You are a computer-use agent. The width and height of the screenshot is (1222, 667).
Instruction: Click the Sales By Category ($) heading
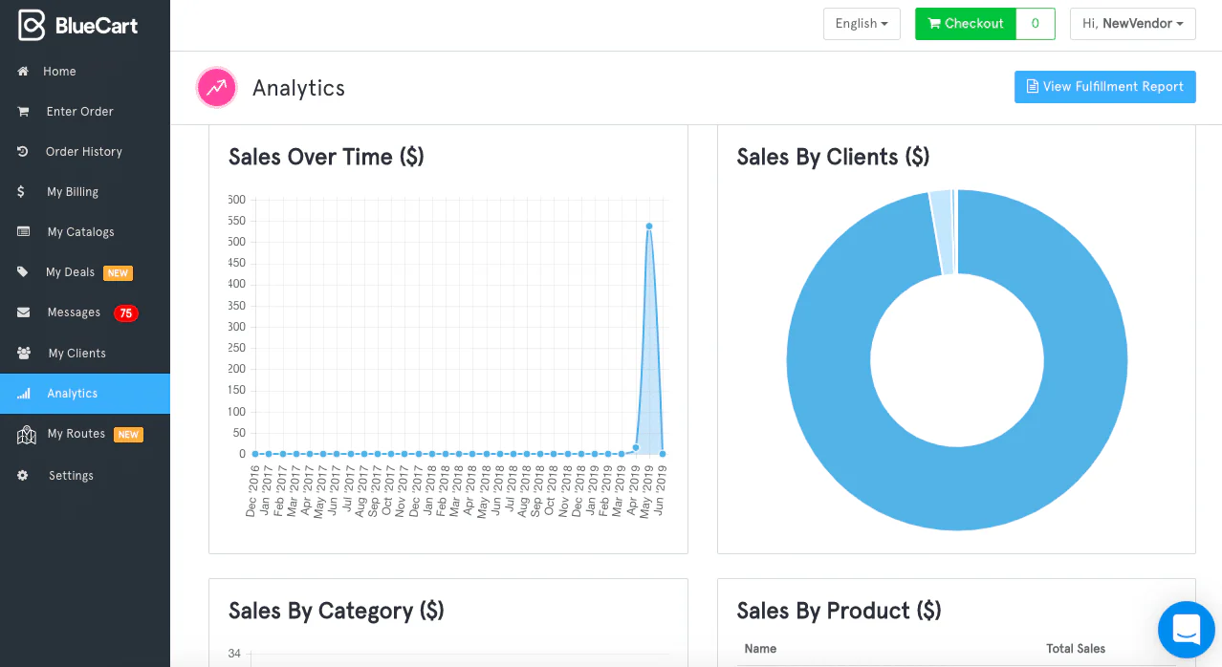point(337,611)
